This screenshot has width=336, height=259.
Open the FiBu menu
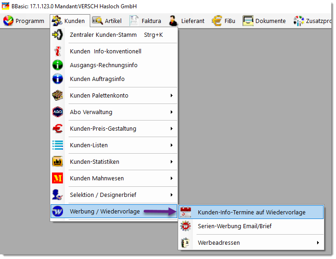(224, 21)
